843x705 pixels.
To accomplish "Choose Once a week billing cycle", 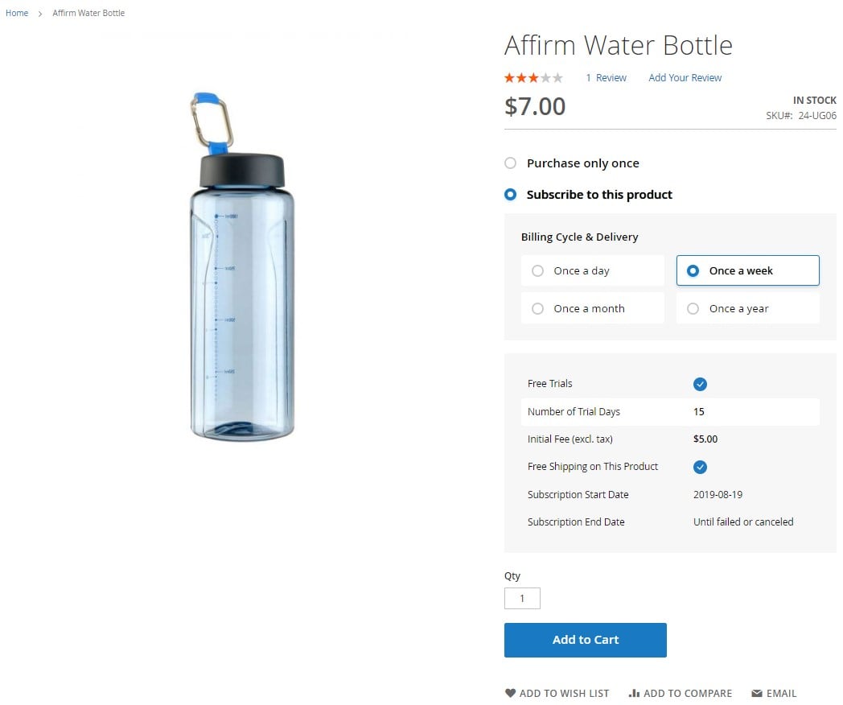I will (x=747, y=270).
